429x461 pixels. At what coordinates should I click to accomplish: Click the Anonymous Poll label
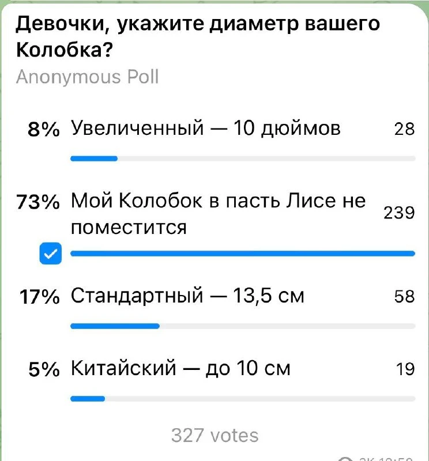tap(88, 77)
